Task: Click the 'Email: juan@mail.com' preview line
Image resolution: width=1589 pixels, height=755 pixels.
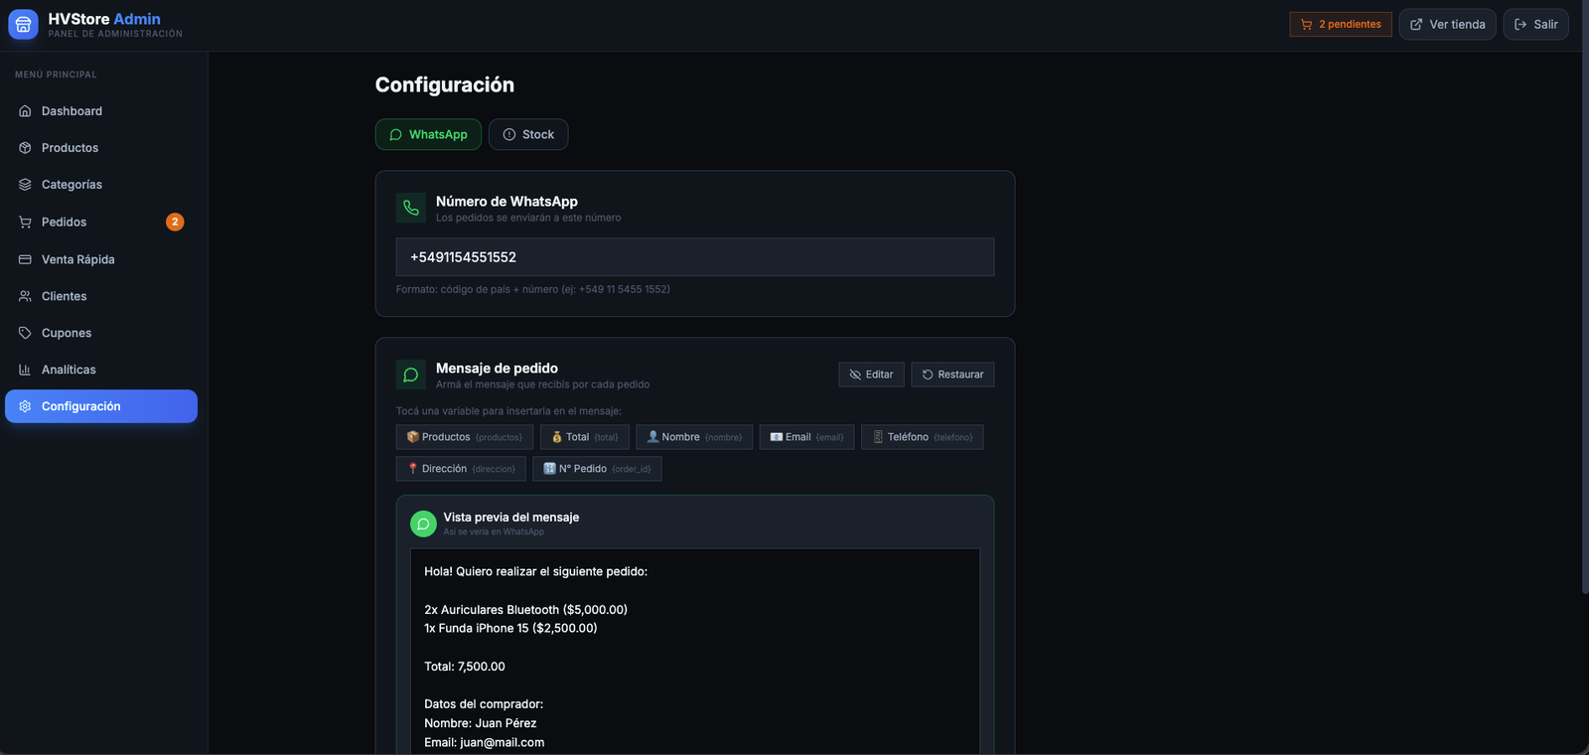Action: [x=485, y=742]
